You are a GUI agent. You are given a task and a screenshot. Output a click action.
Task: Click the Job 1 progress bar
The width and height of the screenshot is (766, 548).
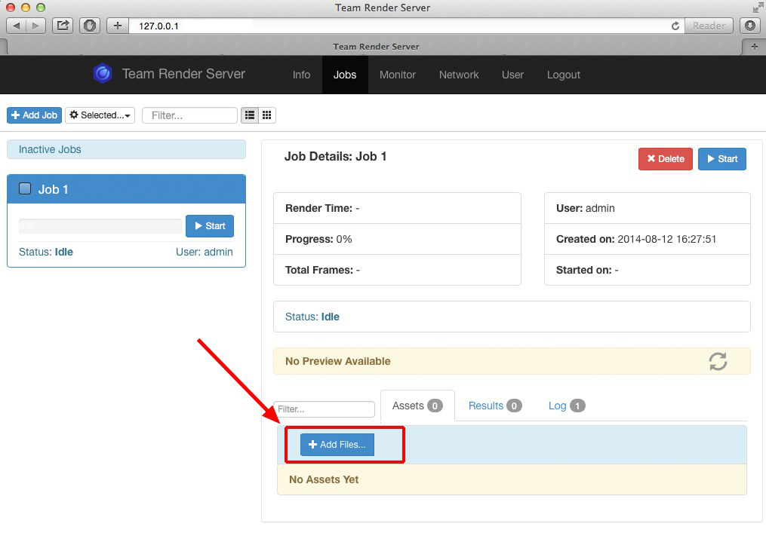coord(100,226)
